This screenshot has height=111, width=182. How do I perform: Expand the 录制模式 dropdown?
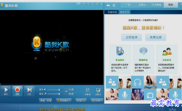pos(64,100)
